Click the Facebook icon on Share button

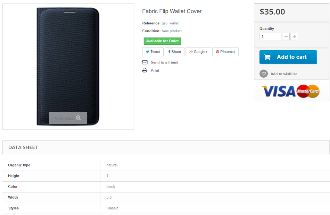(x=169, y=52)
